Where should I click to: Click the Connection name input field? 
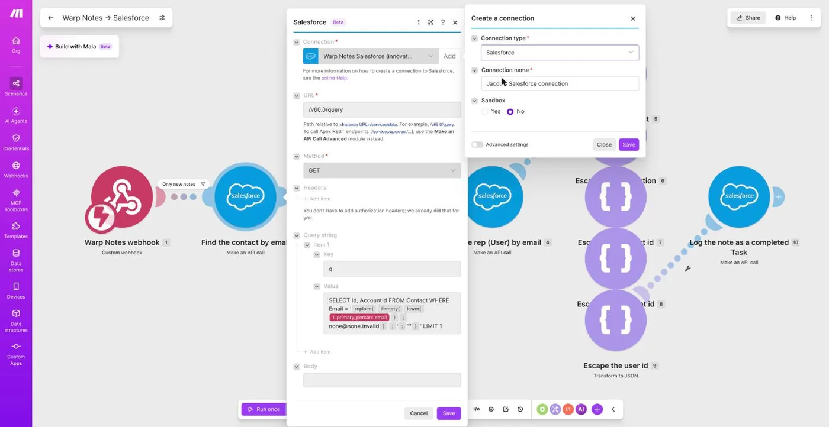(560, 83)
